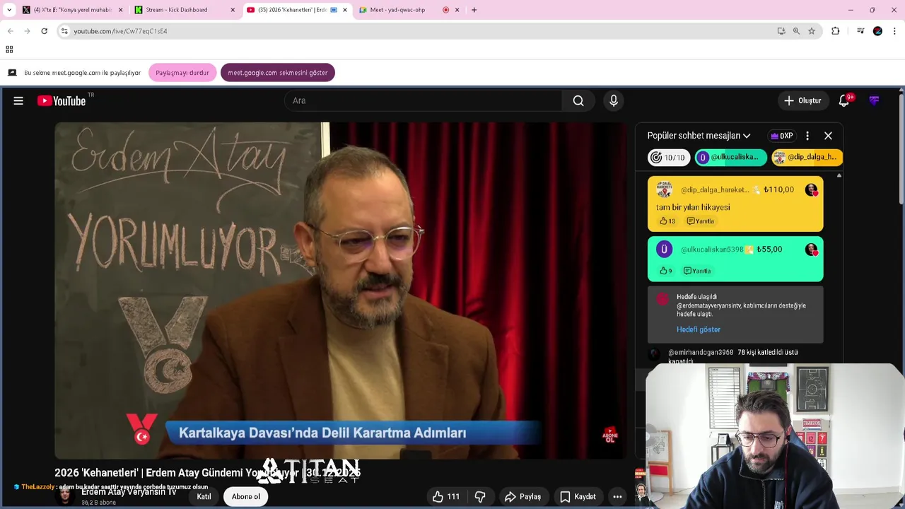Click the DXP points badge
This screenshot has height=509, width=905.
point(782,136)
